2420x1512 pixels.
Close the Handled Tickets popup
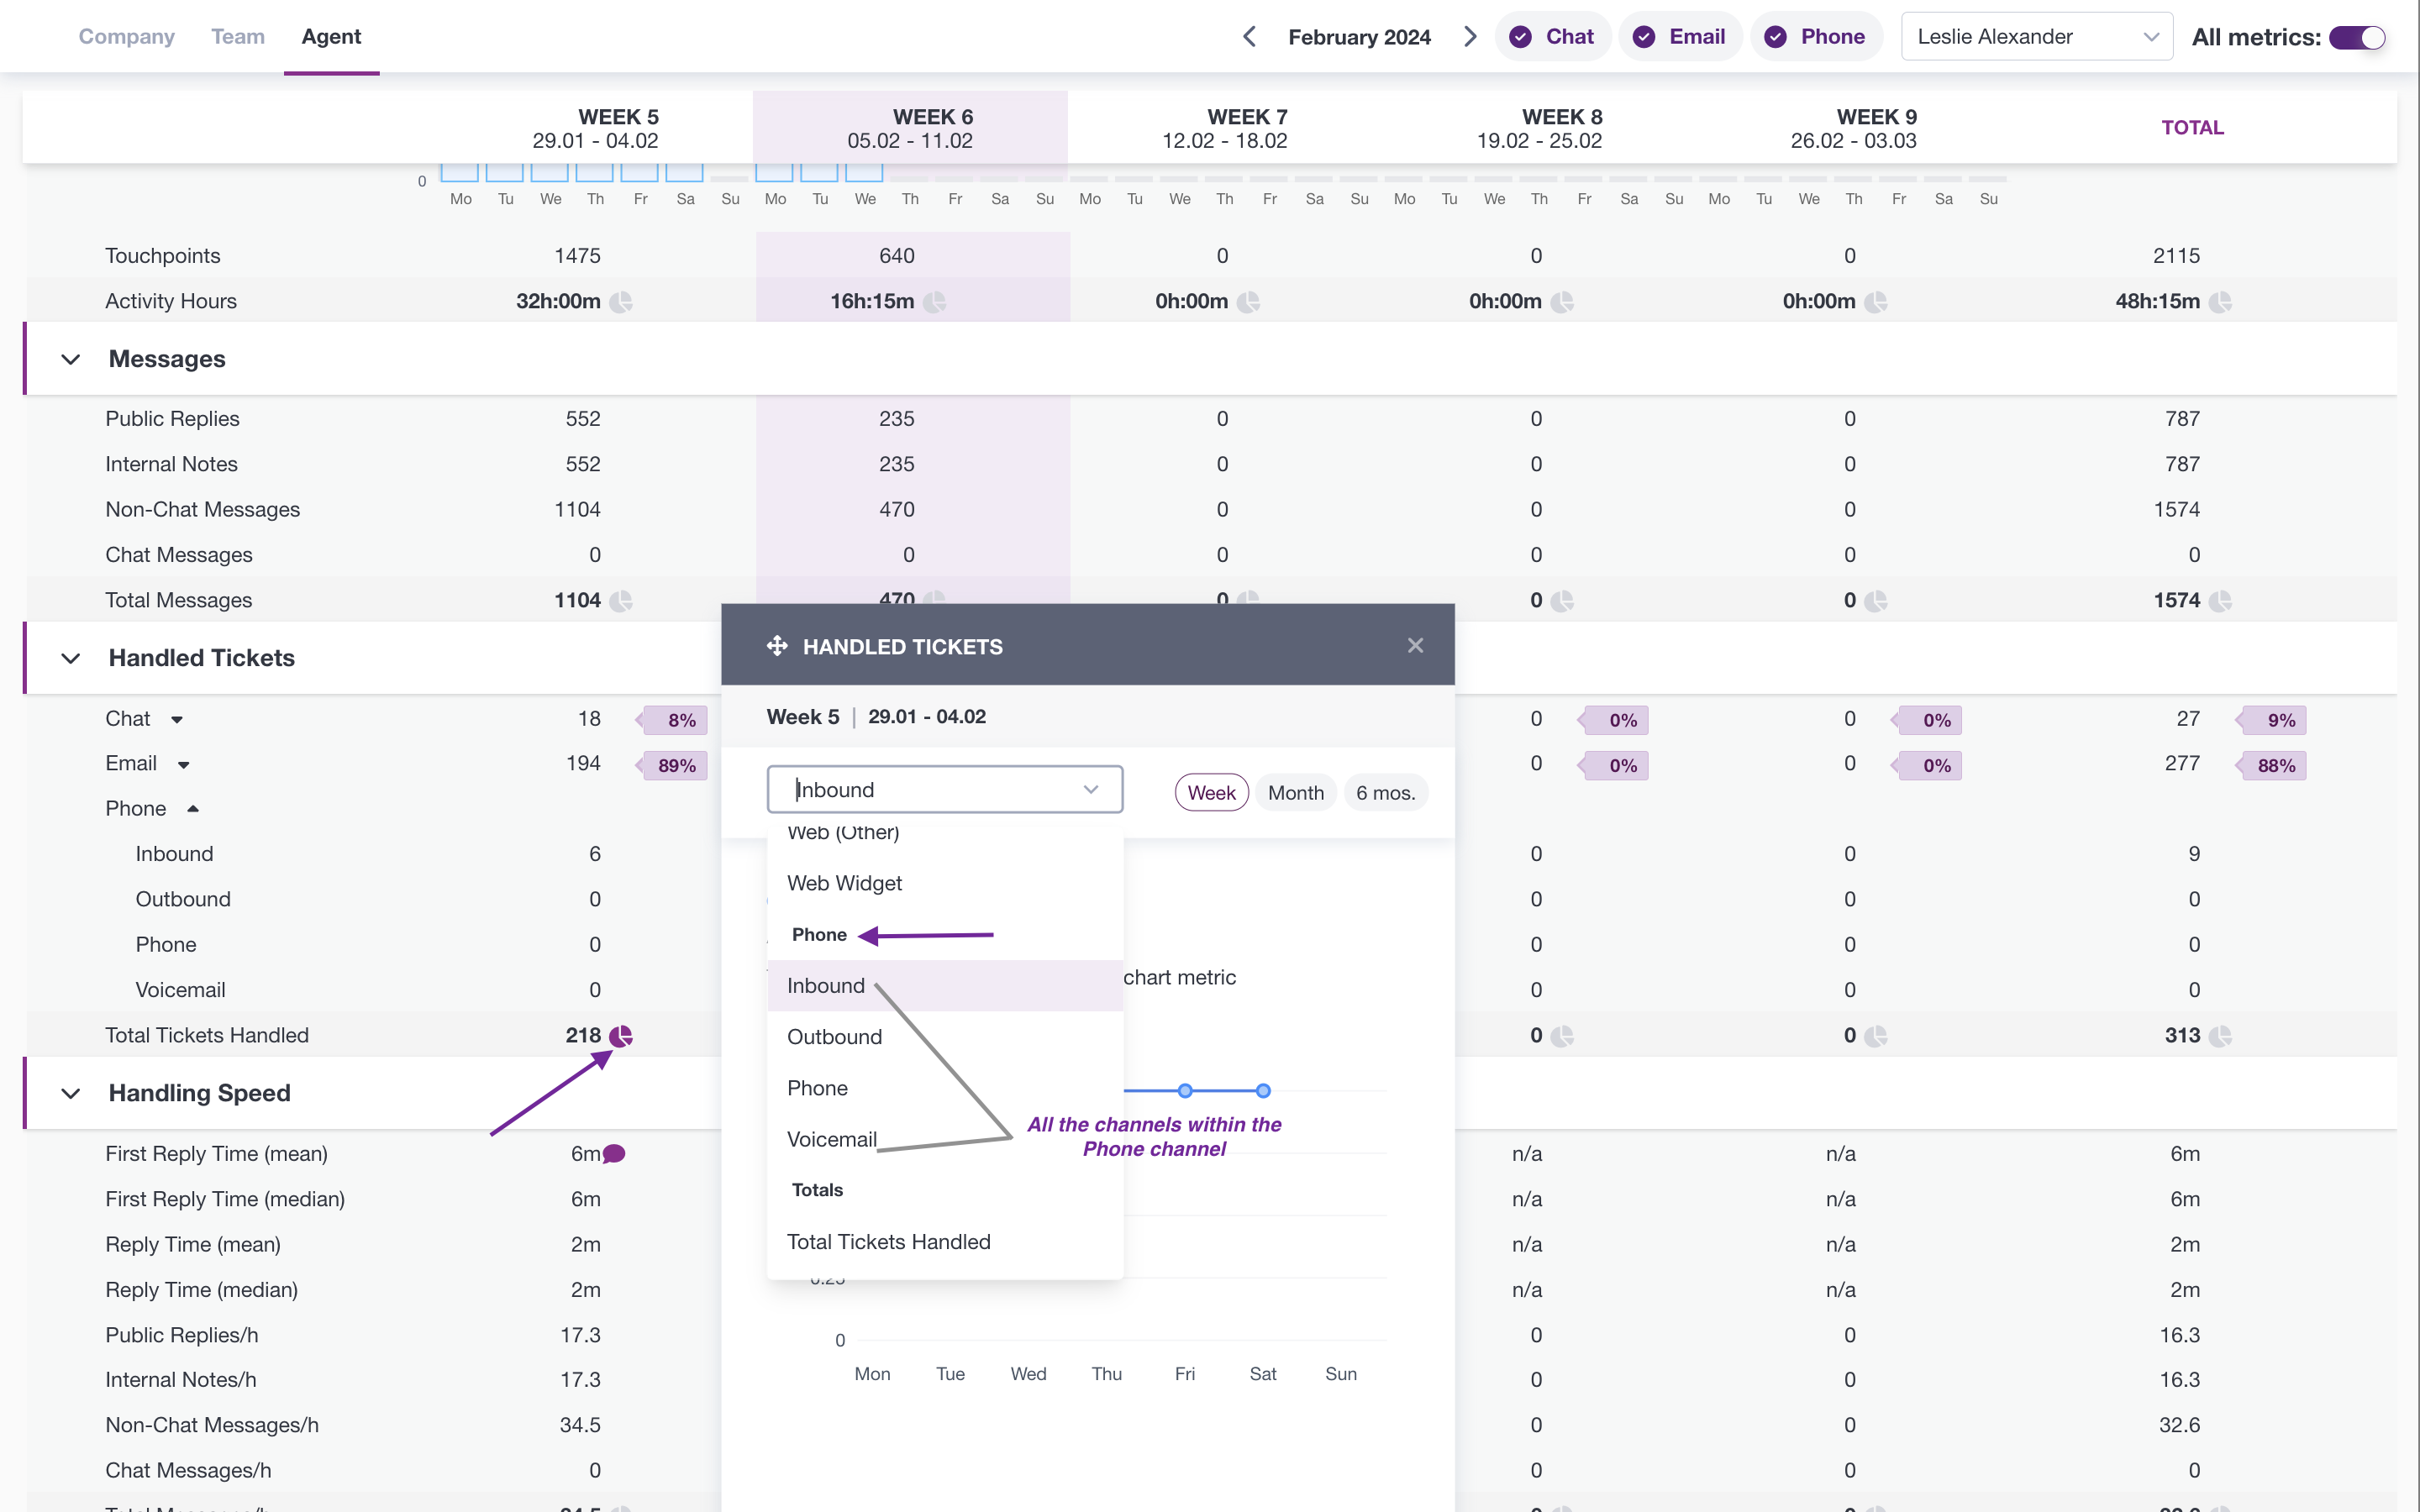point(1415,646)
